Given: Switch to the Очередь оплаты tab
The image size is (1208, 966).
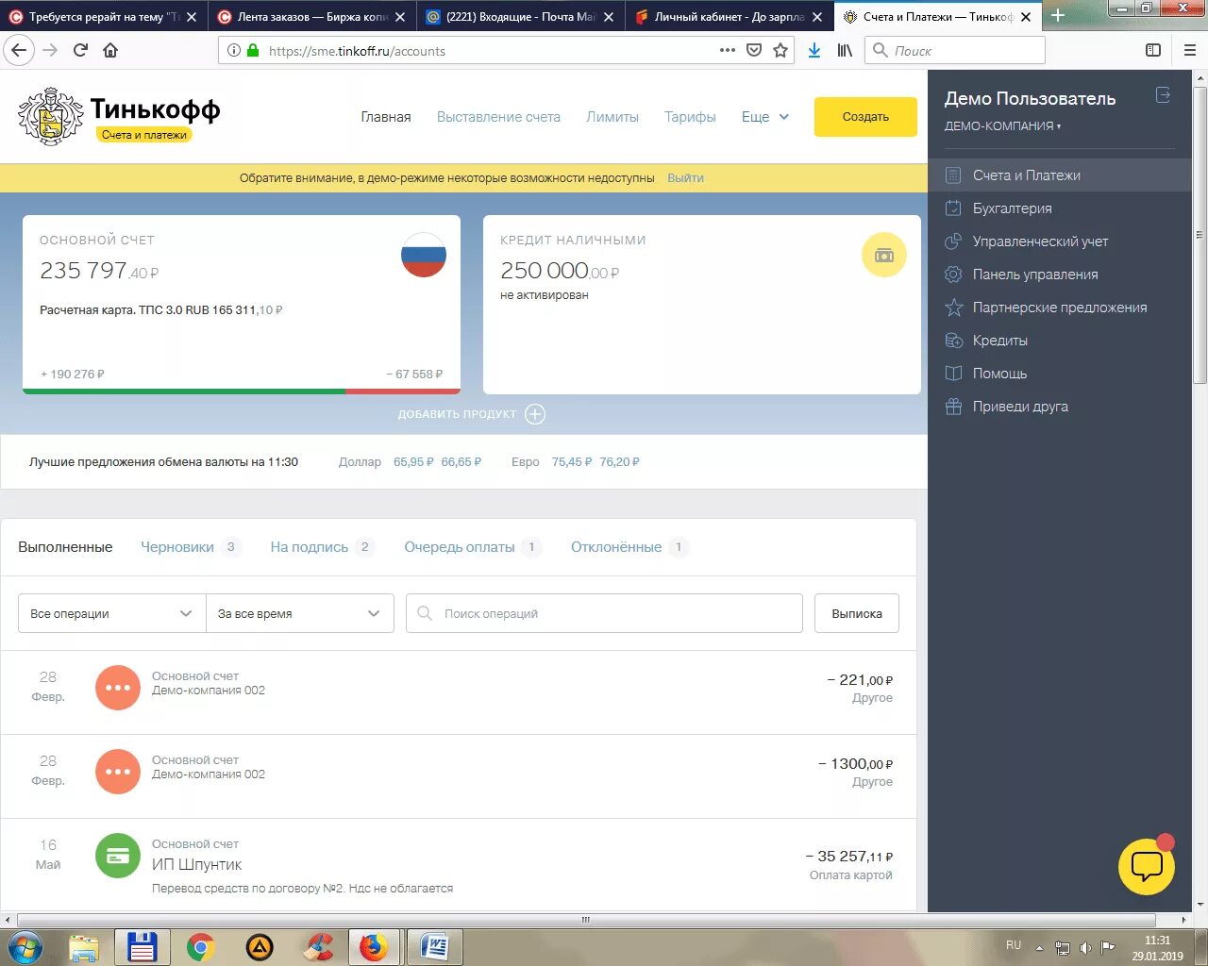Looking at the screenshot, I should (x=472, y=547).
